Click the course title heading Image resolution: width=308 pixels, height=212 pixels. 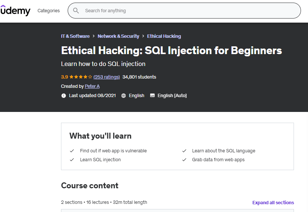click(x=171, y=50)
